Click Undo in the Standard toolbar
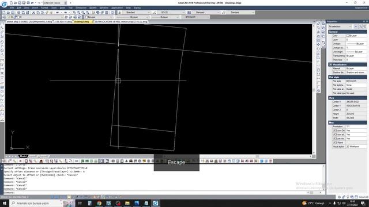This screenshot has width=369, height=207. (57, 13)
